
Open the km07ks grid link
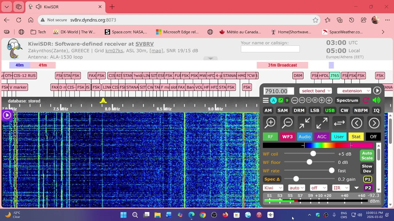point(114,51)
